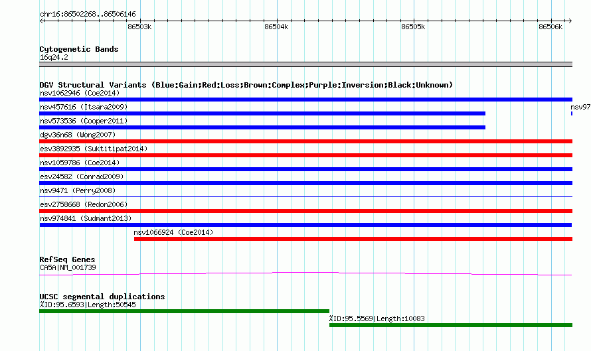
Task: Open the nsv974841 (Sudmant2013) label
Action: click(x=86, y=218)
